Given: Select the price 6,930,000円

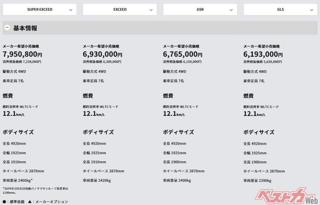Looking at the screenshot, I should click(x=103, y=54).
